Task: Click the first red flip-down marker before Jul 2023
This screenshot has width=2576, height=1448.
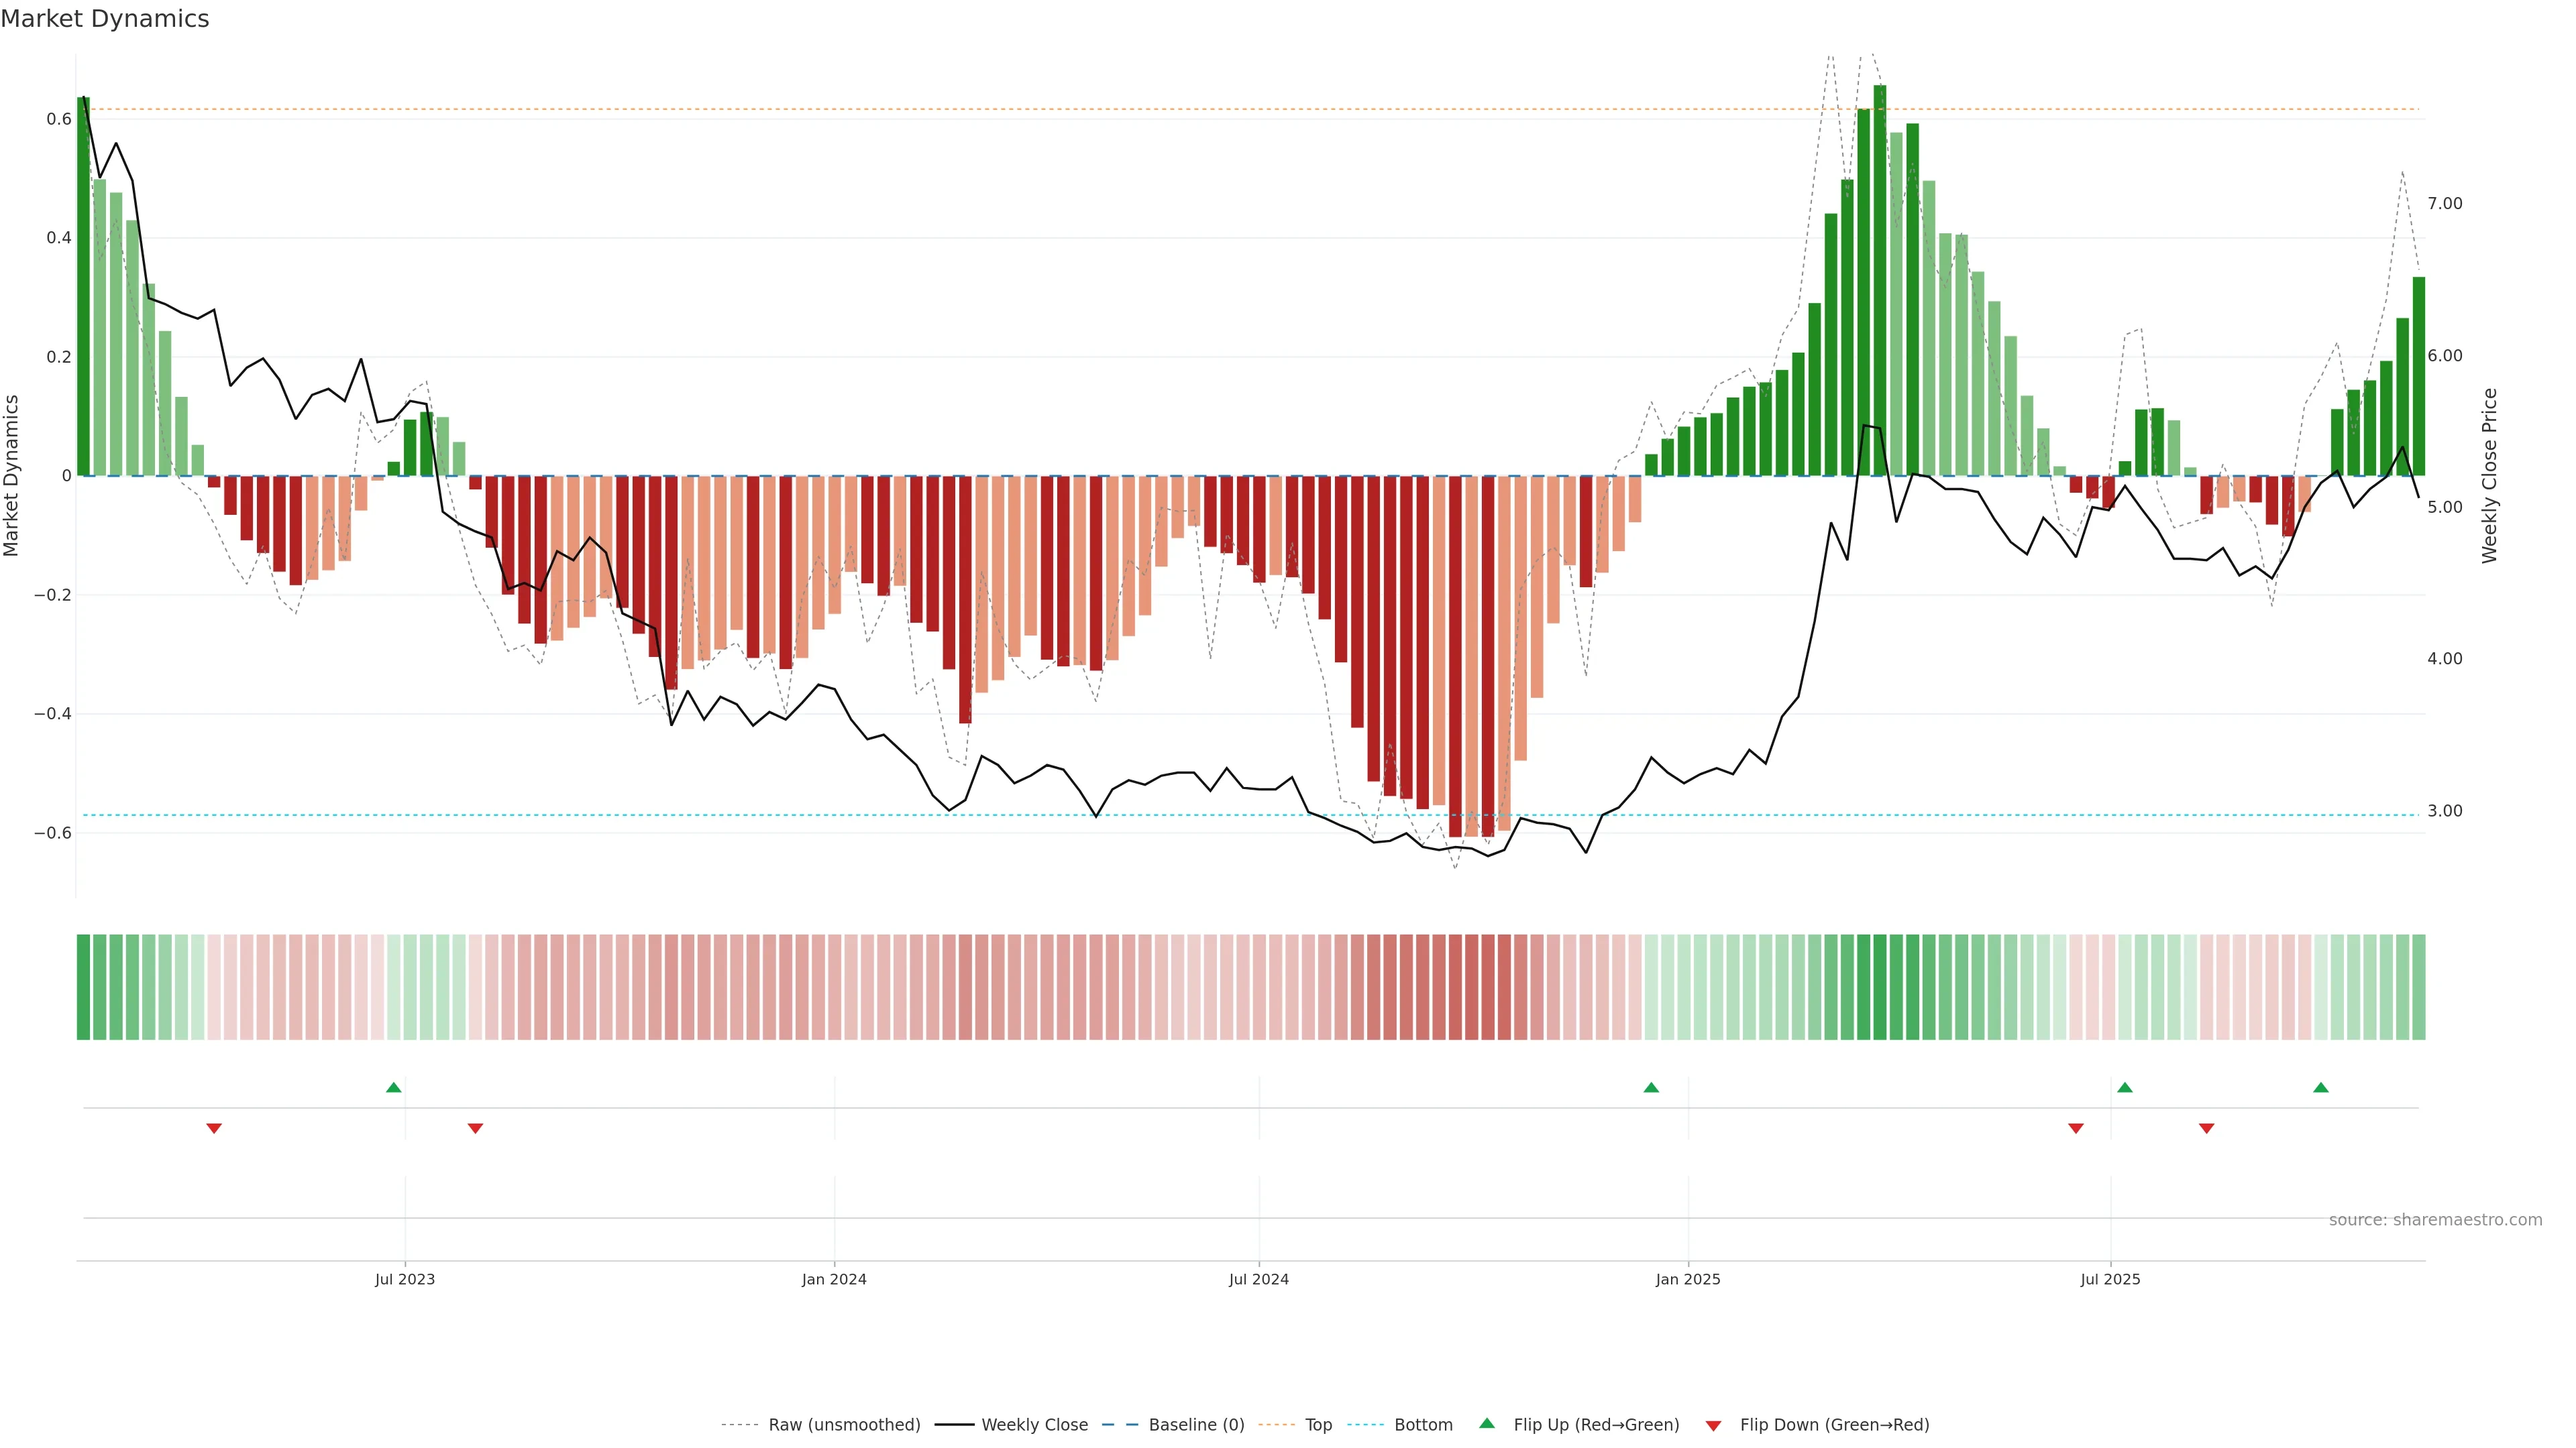Action: (x=214, y=1128)
